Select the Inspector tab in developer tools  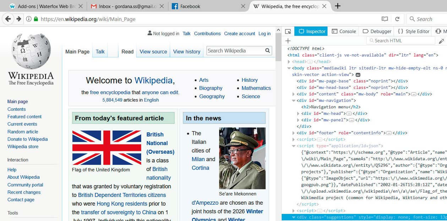(312, 31)
